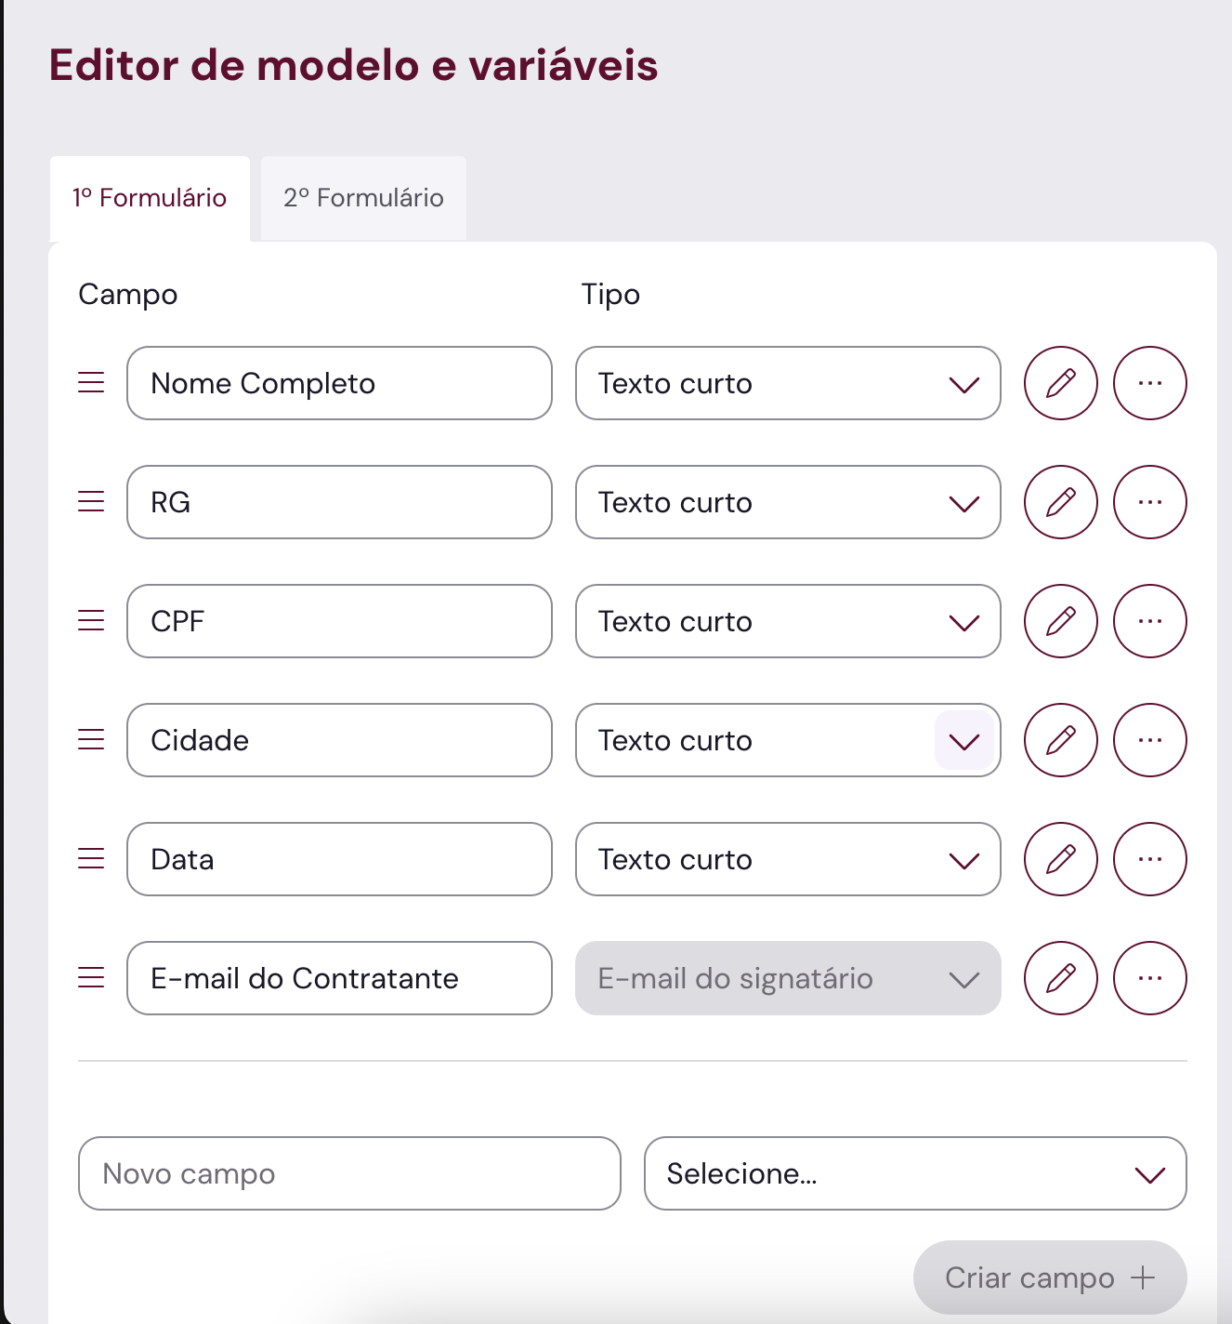Expand the Texto curto dropdown for RG
The width and height of the screenshot is (1232, 1324).
coord(964,502)
